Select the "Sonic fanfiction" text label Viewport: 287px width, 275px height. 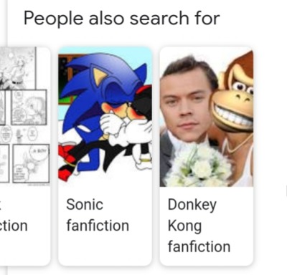(x=98, y=215)
